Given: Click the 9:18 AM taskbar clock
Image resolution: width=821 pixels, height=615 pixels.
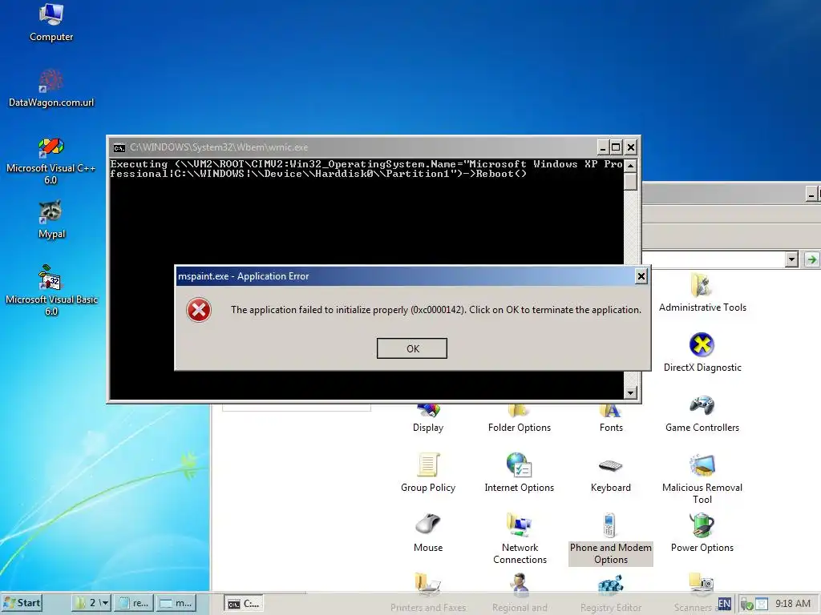Looking at the screenshot, I should click(793, 604).
